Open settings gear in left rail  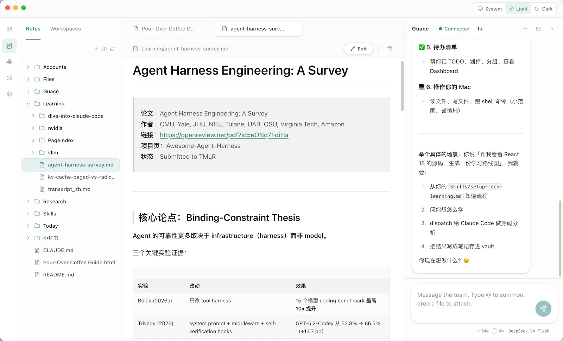(10, 94)
